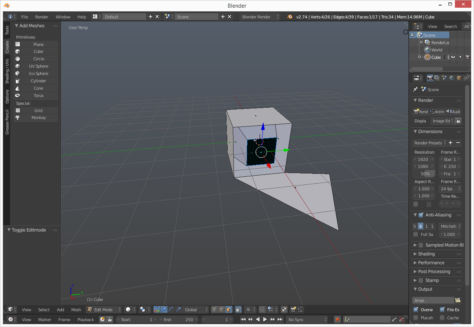Open the outliner editor type selector
This screenshot has width=474, height=327.
click(x=417, y=26)
